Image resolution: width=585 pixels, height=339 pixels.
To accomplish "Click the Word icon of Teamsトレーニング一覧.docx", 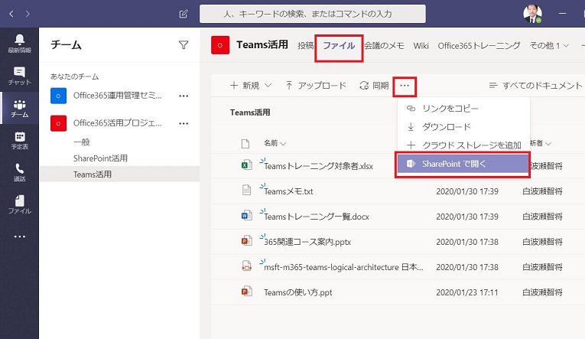I will tap(246, 216).
